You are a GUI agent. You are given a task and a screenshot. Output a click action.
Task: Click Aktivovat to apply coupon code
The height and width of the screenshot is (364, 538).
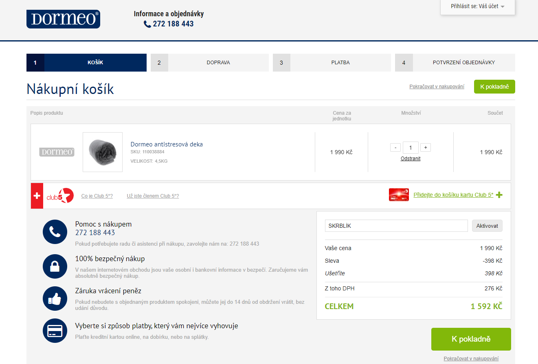coord(487,226)
